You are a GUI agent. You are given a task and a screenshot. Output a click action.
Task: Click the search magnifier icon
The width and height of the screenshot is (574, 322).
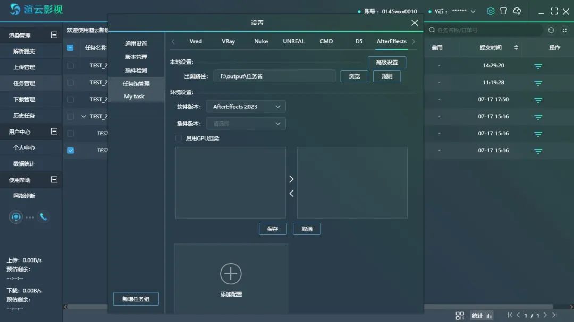432,30
